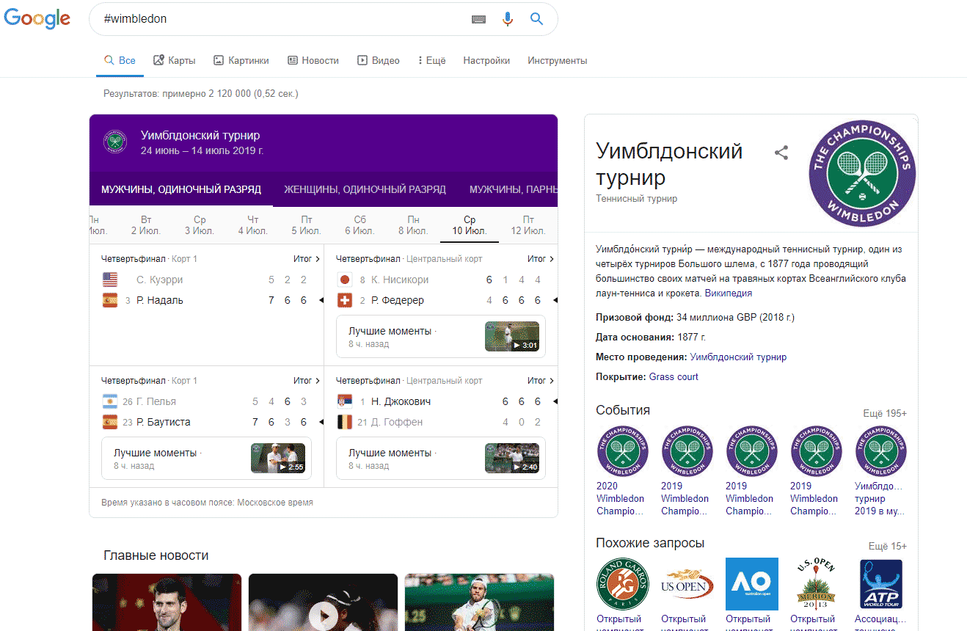Play Баутиста match highlights 2:55 video

(x=278, y=458)
